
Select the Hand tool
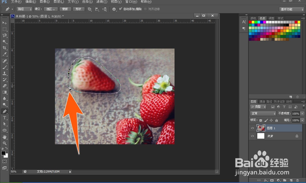click(5, 137)
